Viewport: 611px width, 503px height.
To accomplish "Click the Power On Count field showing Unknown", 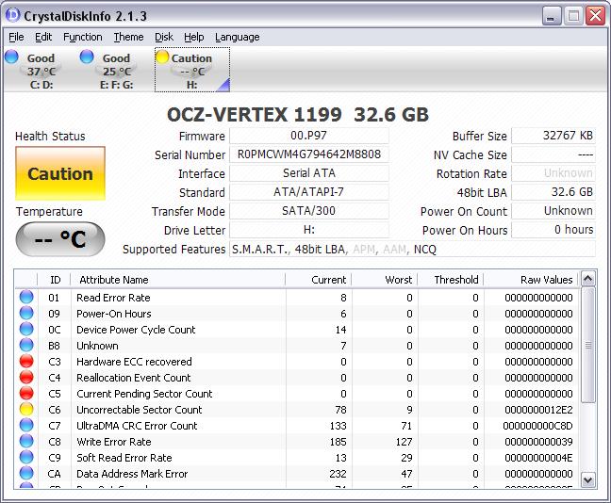I will tap(553, 211).
